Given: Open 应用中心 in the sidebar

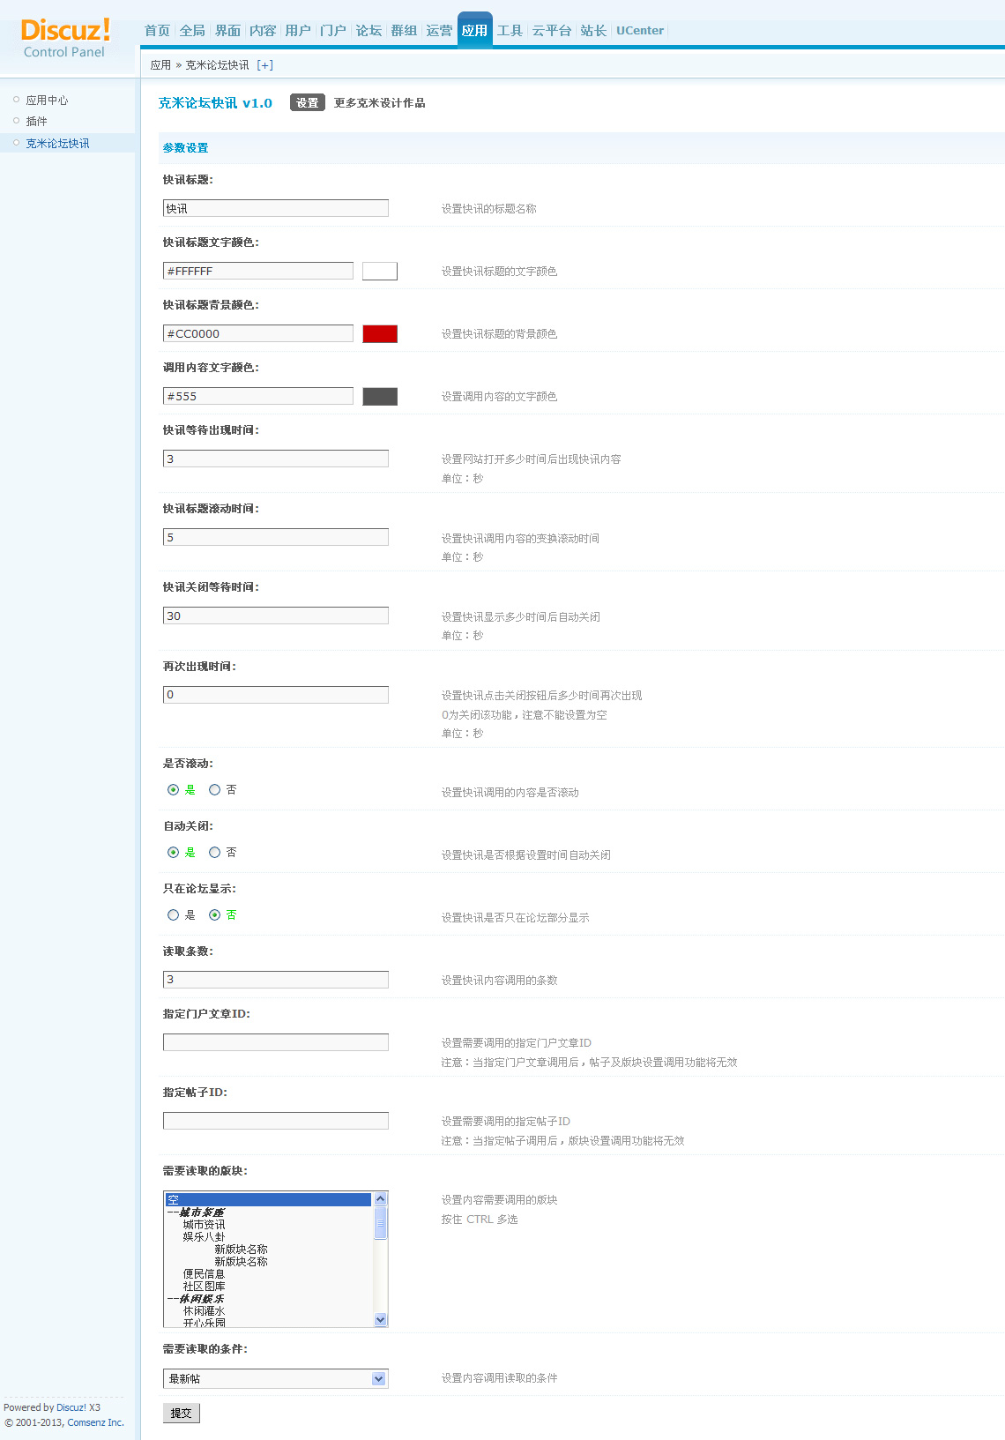Looking at the screenshot, I should [47, 101].
